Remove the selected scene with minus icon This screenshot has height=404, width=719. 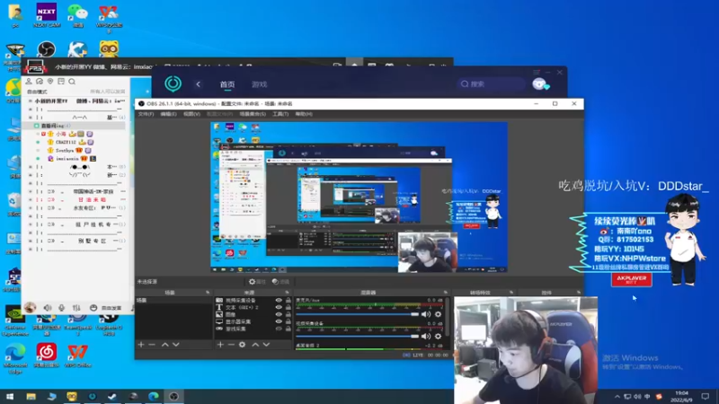pos(152,345)
